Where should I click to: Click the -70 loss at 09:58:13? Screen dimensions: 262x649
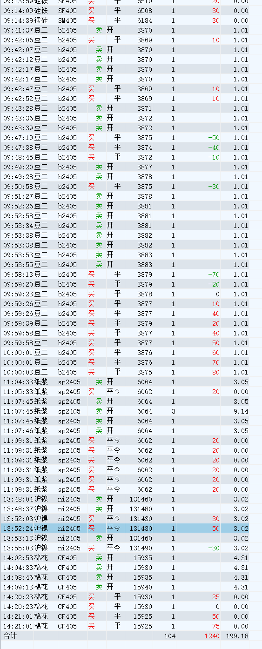pos(214,274)
